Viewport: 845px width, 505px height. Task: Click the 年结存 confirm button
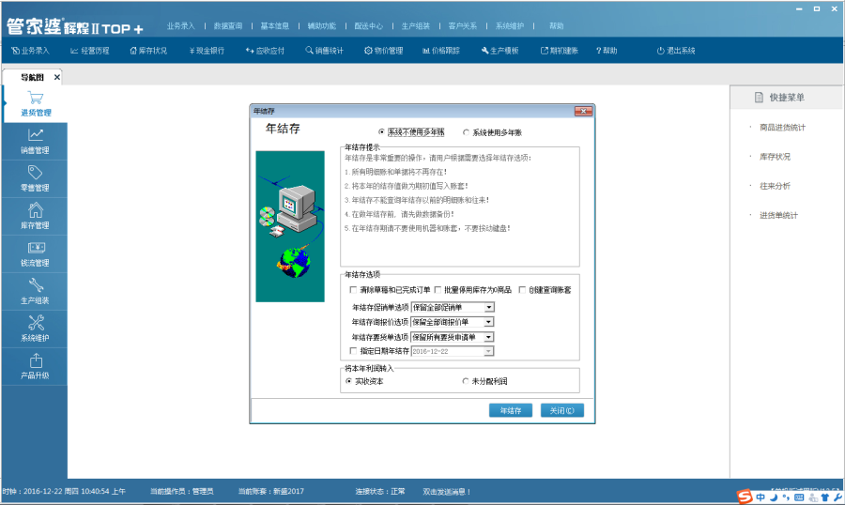(511, 410)
